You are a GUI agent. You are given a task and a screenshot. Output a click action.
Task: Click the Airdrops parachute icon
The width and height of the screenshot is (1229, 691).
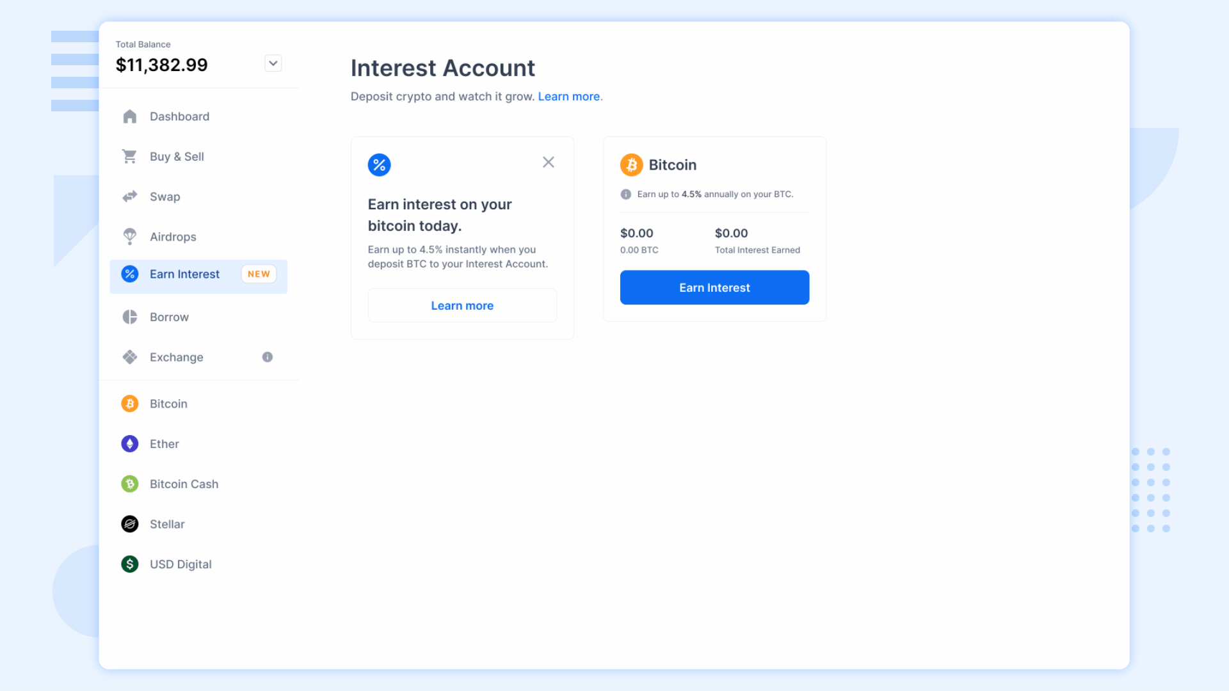(130, 237)
